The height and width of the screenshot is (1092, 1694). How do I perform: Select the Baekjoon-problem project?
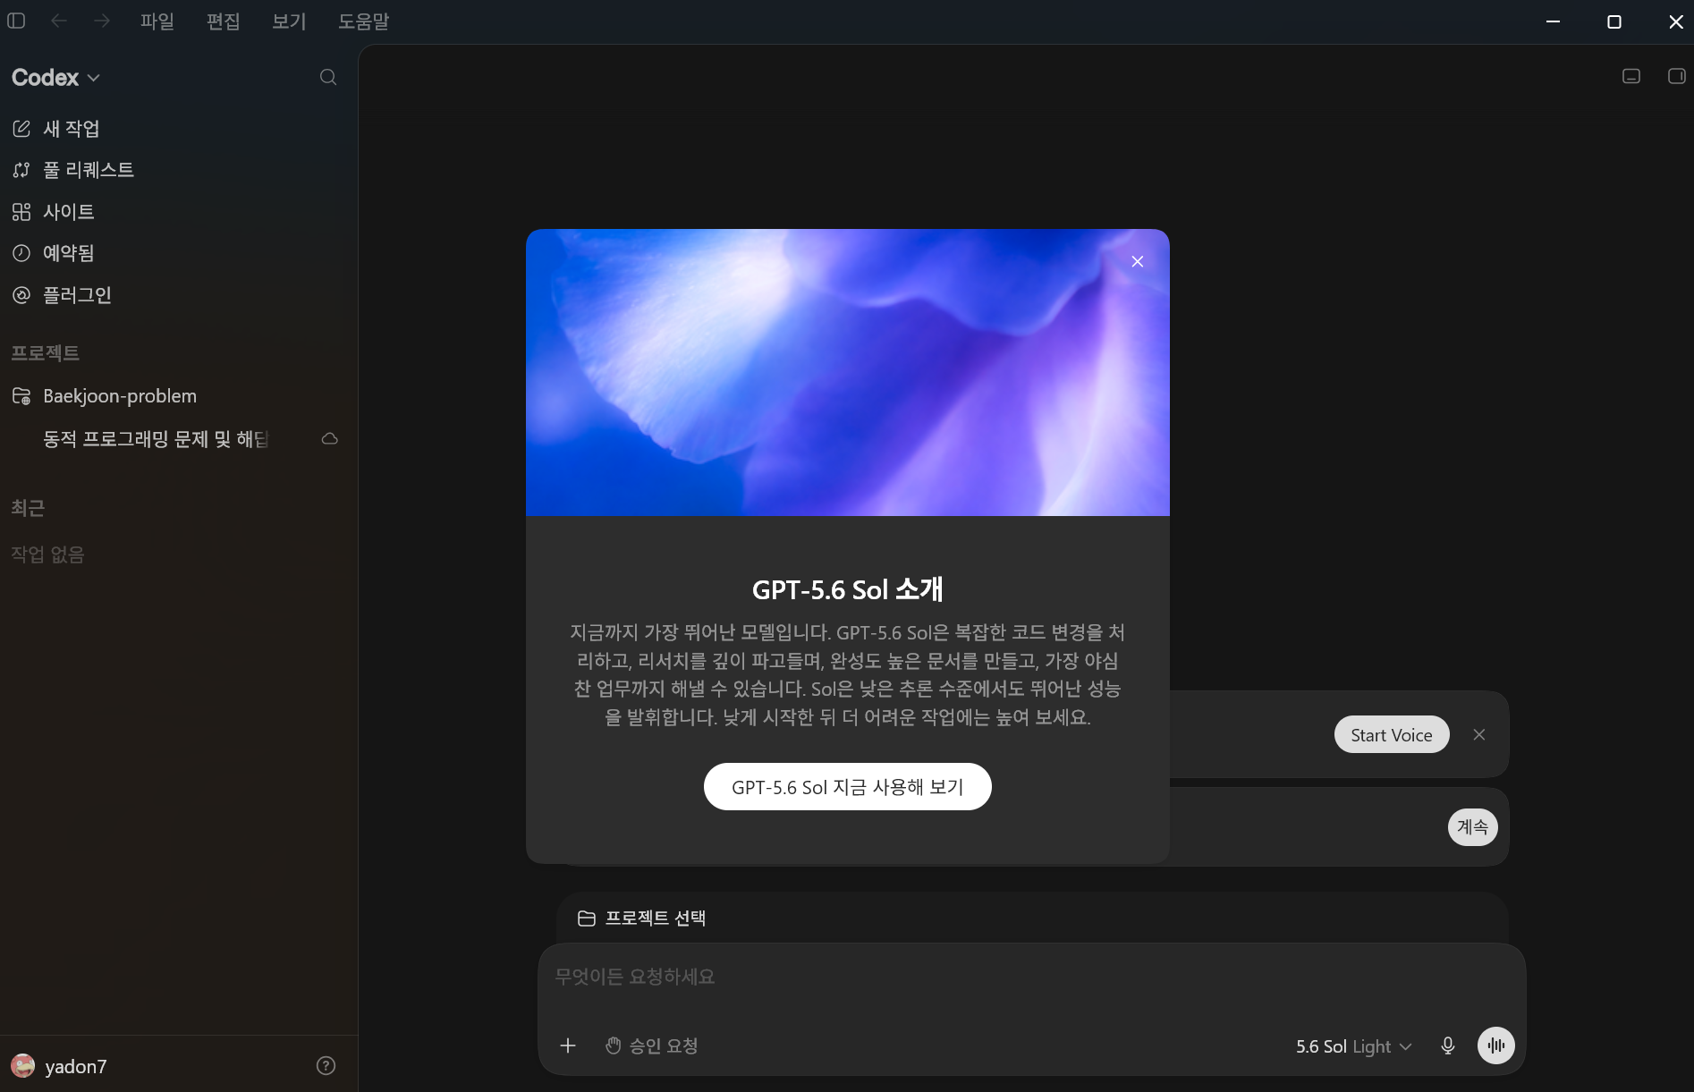pos(179,396)
